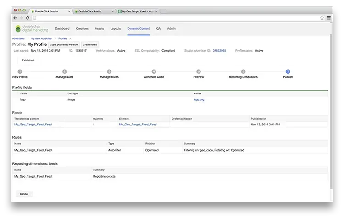Open the Chrome hamburger menu
344x218 pixels.
(x=328, y=18)
